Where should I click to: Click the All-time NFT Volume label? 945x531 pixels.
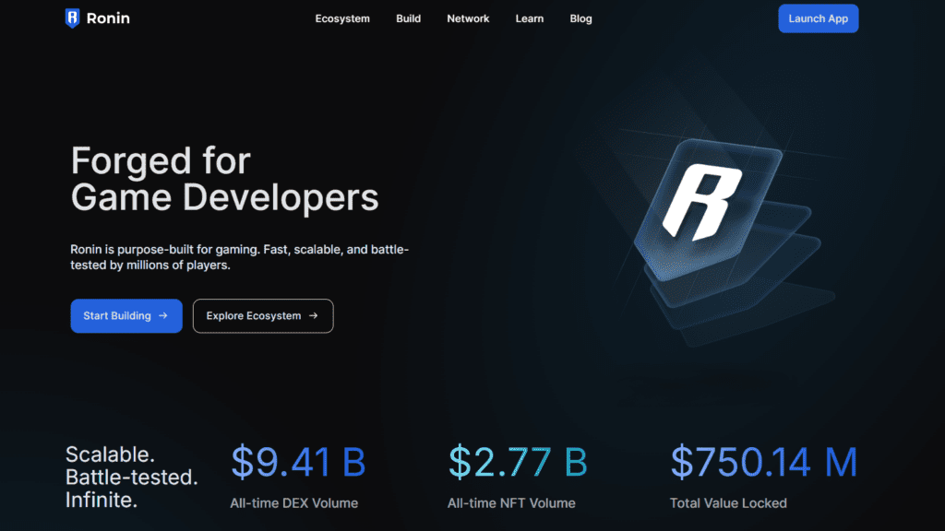(x=510, y=503)
